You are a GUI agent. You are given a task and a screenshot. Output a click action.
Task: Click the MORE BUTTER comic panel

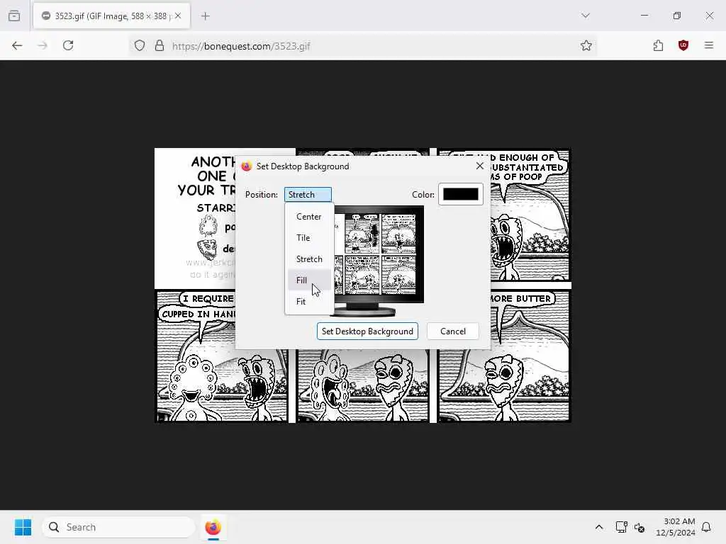[x=504, y=357]
